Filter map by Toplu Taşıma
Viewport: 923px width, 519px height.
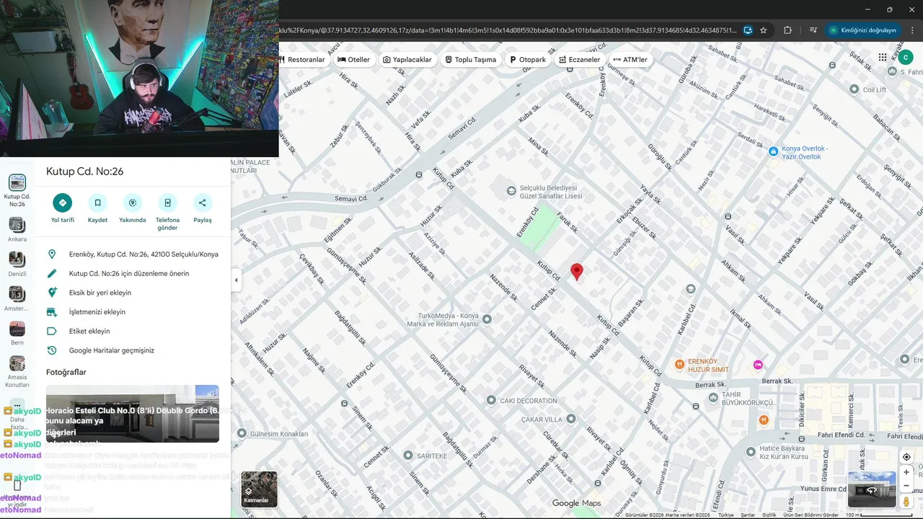coord(471,60)
